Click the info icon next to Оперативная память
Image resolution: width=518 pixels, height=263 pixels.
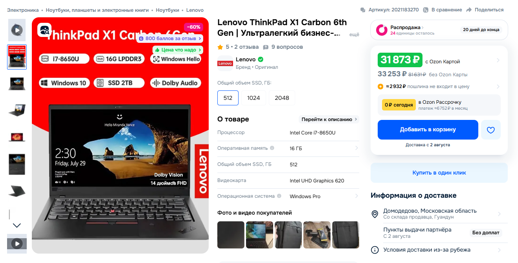tap(272, 148)
